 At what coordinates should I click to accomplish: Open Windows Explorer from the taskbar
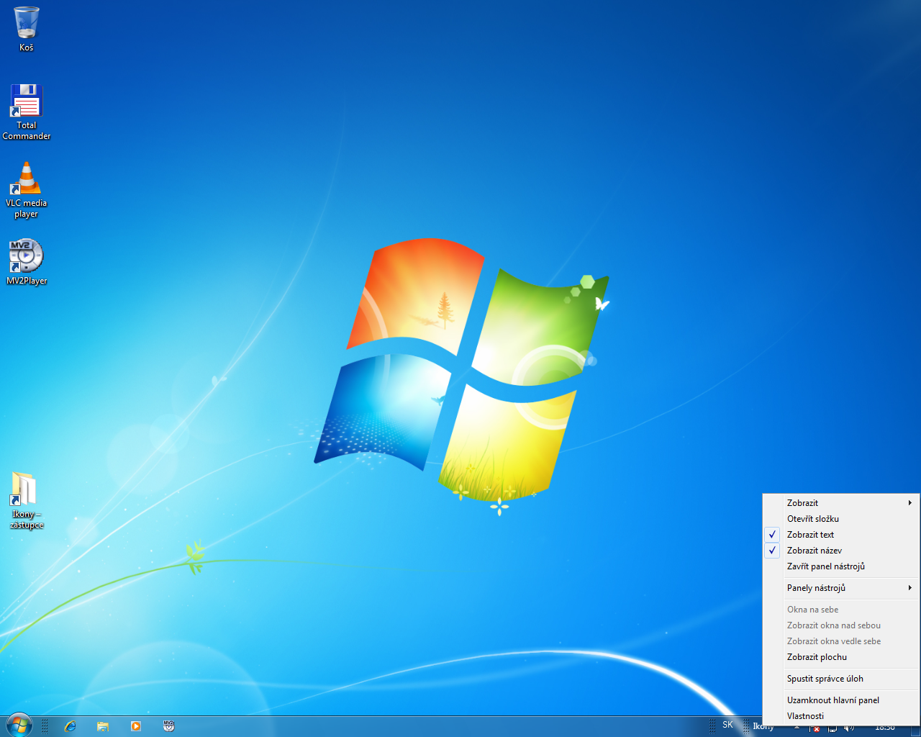tap(103, 726)
